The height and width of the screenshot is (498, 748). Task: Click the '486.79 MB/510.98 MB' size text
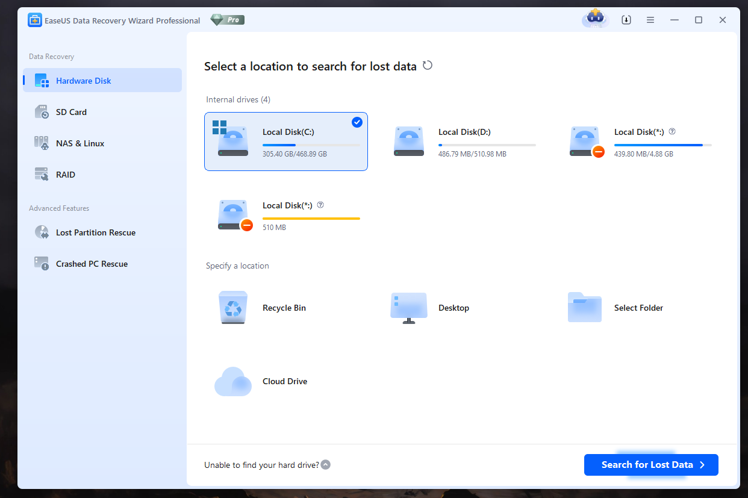472,154
